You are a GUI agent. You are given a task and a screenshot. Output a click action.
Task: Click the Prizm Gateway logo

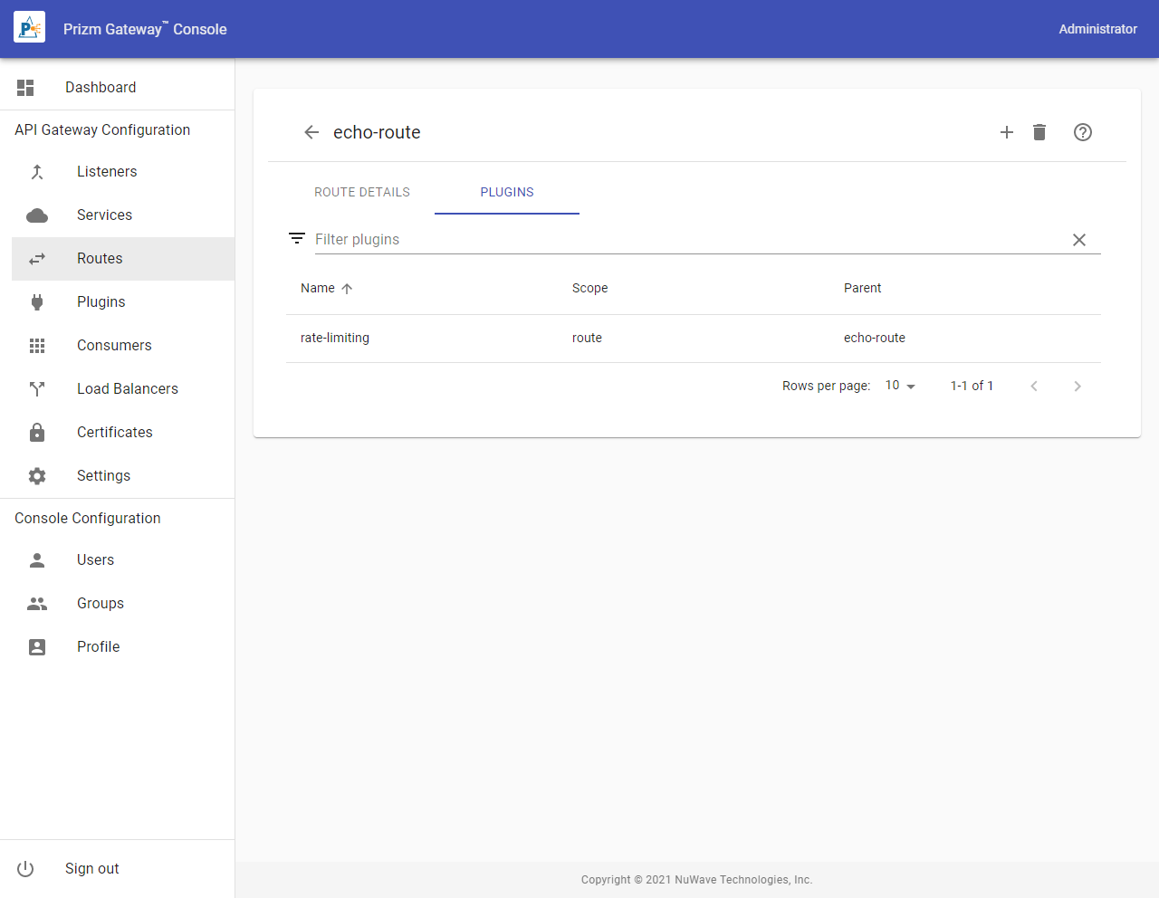tap(29, 28)
